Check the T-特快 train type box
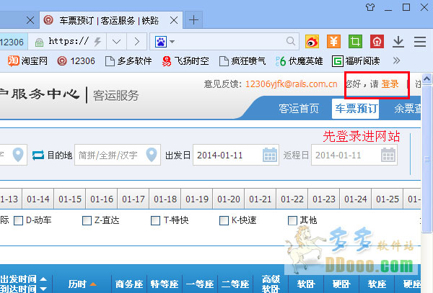Viewport: 433px width, 293px height. tap(155, 220)
